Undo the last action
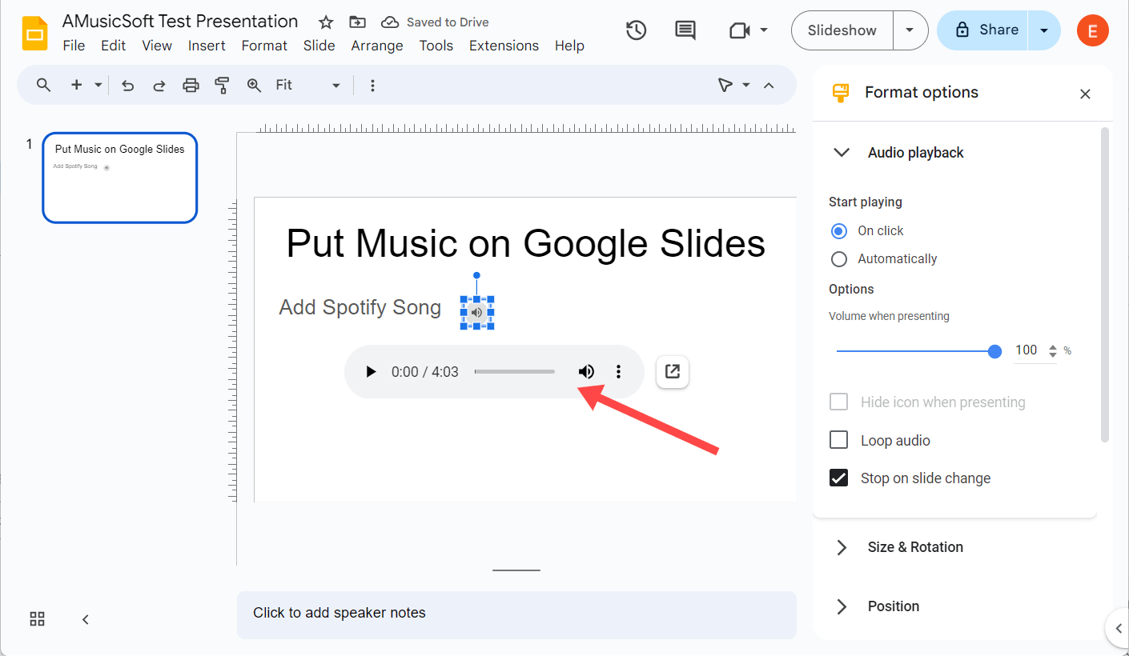The height and width of the screenshot is (656, 1129). 127,85
